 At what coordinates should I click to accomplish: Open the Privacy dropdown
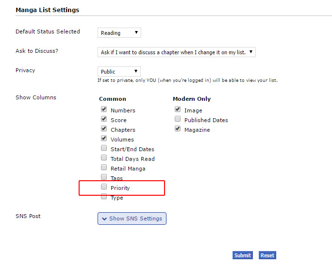pos(119,72)
